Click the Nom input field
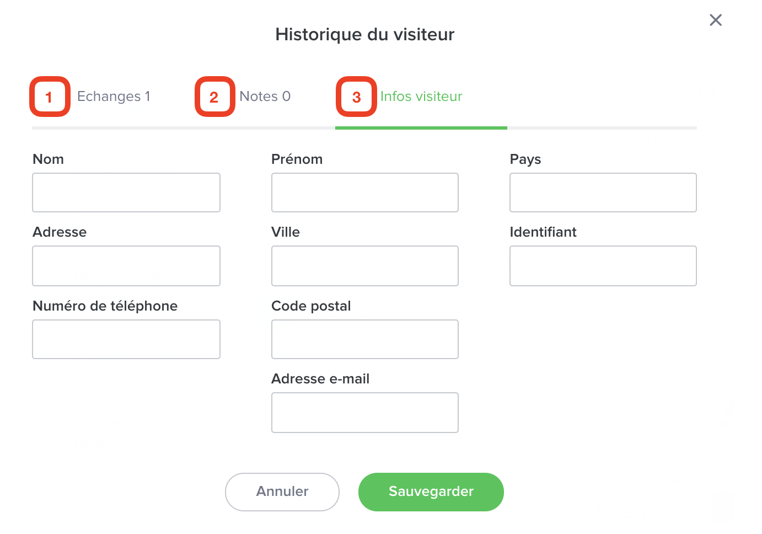Image resolution: width=762 pixels, height=534 pixels. point(126,193)
